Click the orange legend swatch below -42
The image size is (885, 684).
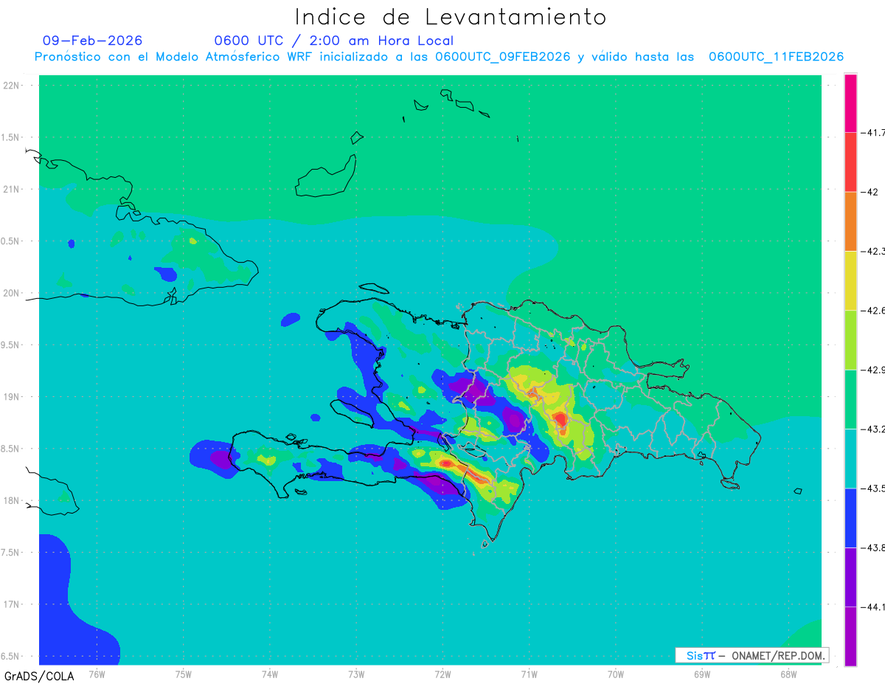[850, 221]
